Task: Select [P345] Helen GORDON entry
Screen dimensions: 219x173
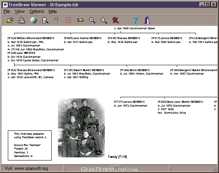Action: (135, 70)
